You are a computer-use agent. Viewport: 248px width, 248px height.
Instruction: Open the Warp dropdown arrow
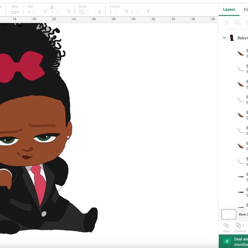click(x=19, y=12)
